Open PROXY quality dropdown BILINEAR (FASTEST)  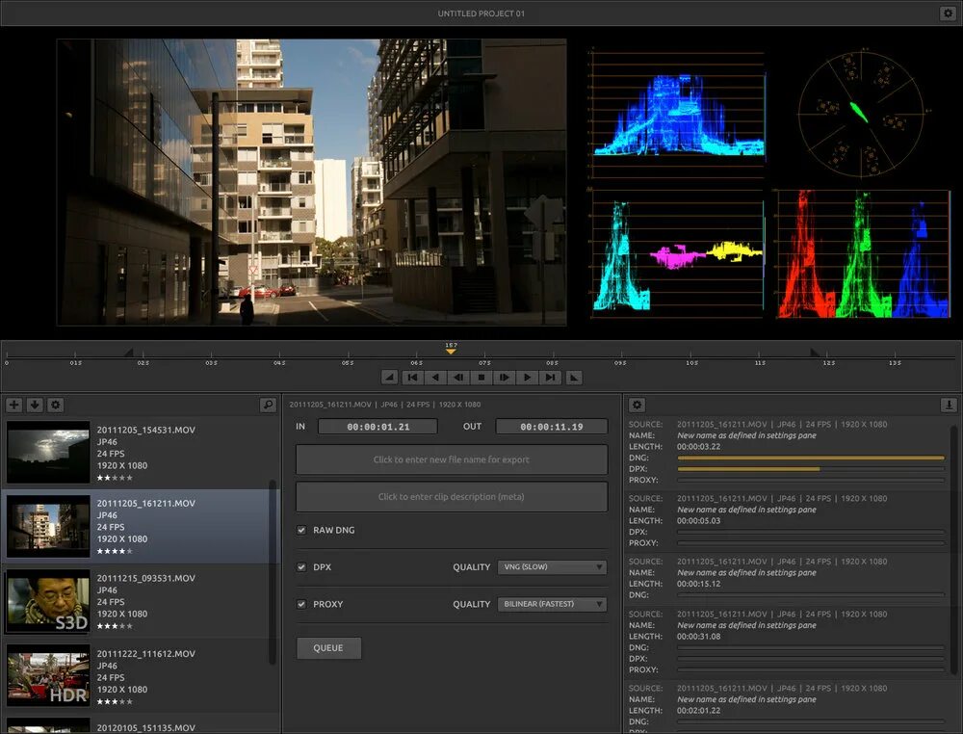click(x=552, y=604)
